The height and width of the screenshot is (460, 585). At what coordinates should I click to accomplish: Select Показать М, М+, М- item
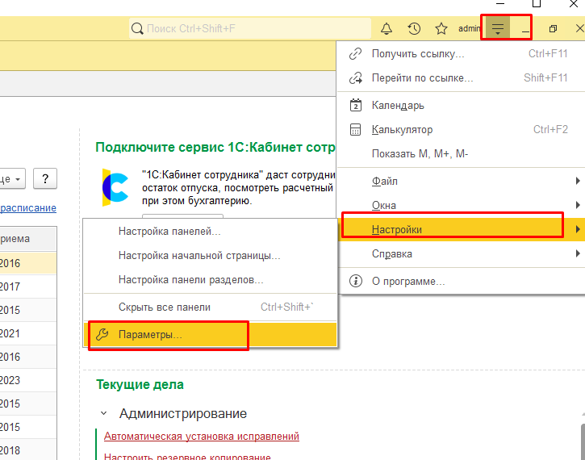[x=461, y=153]
